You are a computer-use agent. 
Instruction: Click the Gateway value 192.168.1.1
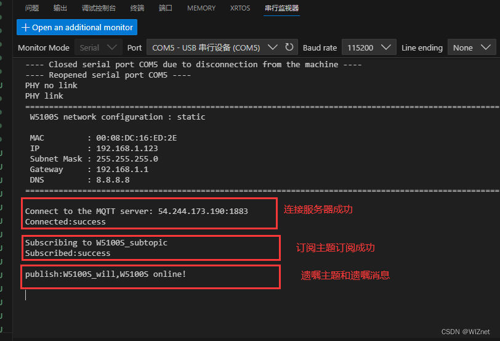(122, 170)
